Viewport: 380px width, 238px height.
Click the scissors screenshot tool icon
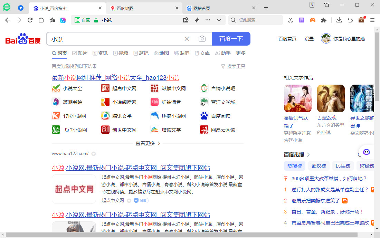[290, 20]
